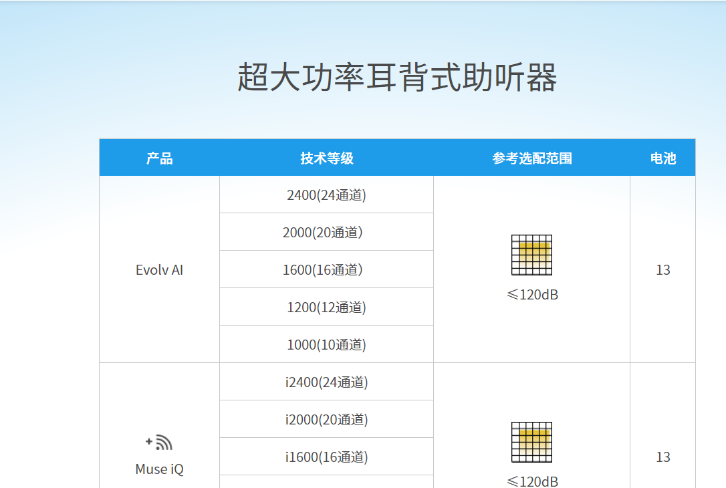Click the 1200(12通道) technology level cell
726x488 pixels.
point(326,307)
